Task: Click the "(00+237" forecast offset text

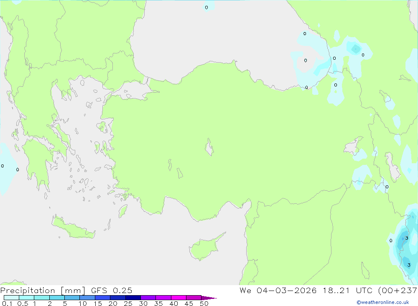Action: pos(398,290)
